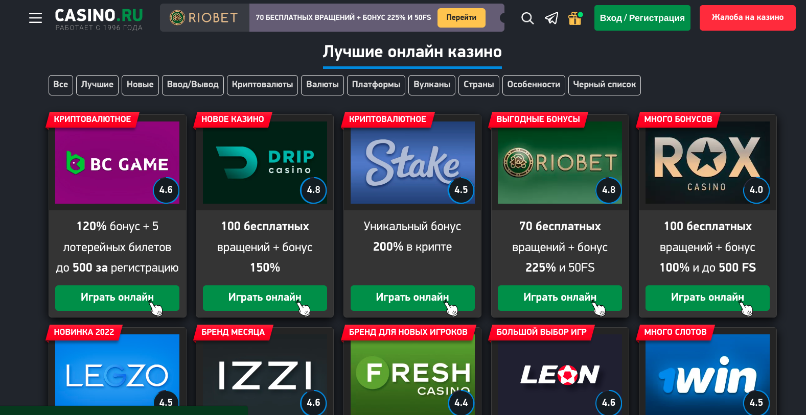Open the Stake casino logo card
This screenshot has height=415, width=806.
point(412,162)
